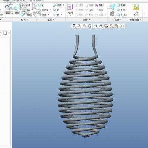The image size is (148, 148).
Task: Click the Refit view icon
Action: coord(74,26)
